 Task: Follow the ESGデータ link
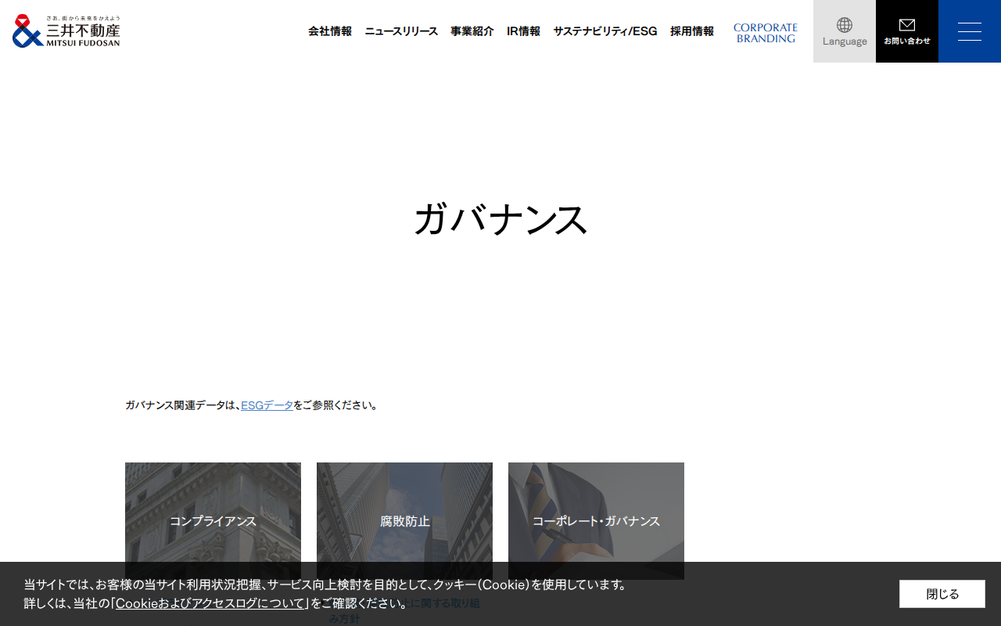click(x=267, y=405)
